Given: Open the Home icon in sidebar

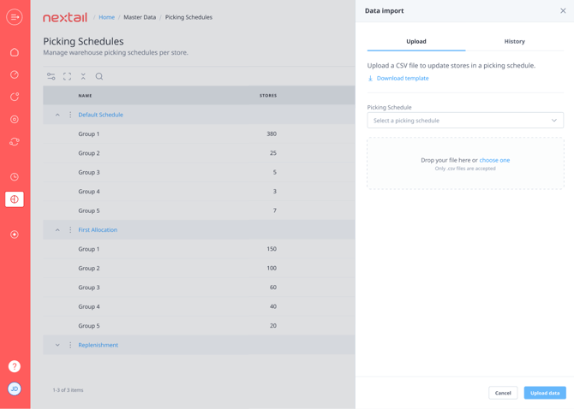Looking at the screenshot, I should pos(15,52).
